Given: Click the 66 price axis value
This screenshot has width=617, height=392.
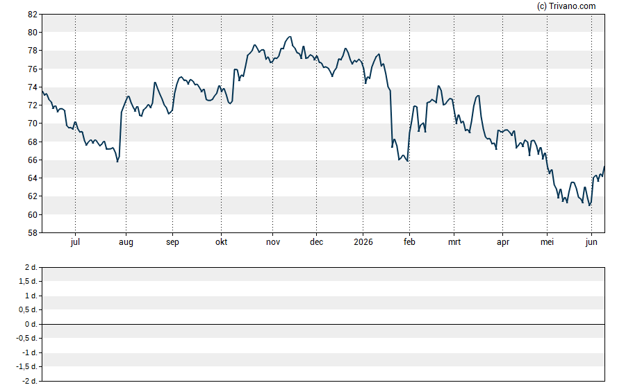Looking at the screenshot, I should 33,160.
